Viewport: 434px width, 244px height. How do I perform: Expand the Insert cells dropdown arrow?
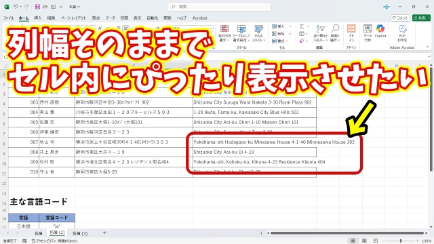coord(290,26)
